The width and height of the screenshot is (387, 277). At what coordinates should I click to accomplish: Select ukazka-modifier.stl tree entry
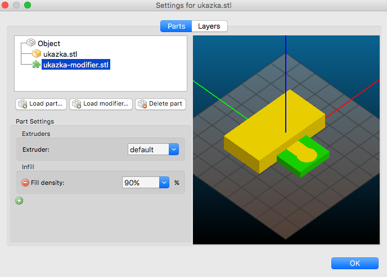coord(76,65)
